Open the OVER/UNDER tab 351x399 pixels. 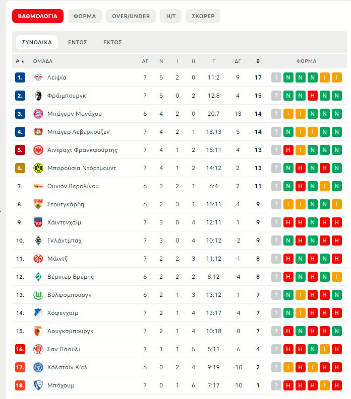click(131, 16)
